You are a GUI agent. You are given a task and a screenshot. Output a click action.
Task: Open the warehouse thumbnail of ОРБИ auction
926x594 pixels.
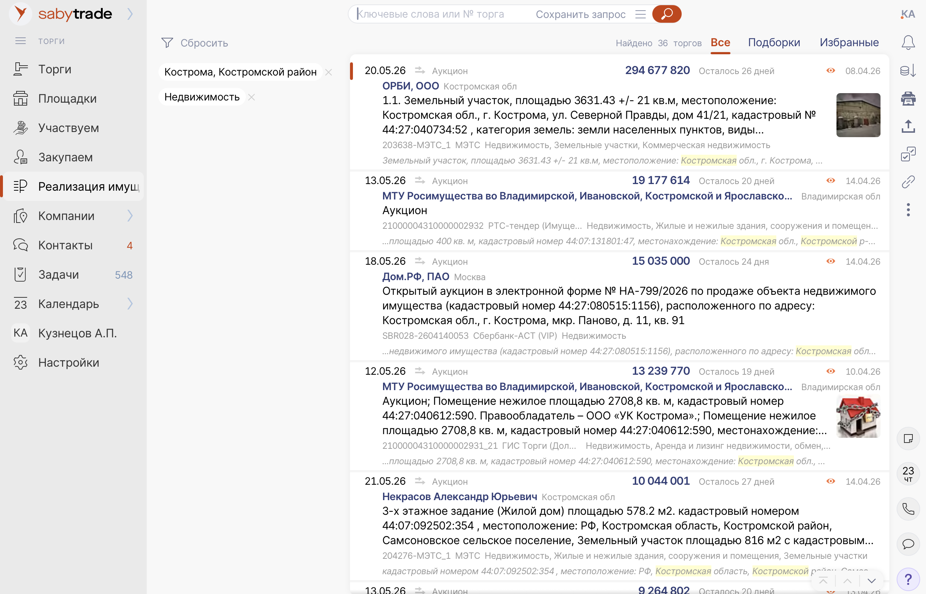tap(858, 115)
